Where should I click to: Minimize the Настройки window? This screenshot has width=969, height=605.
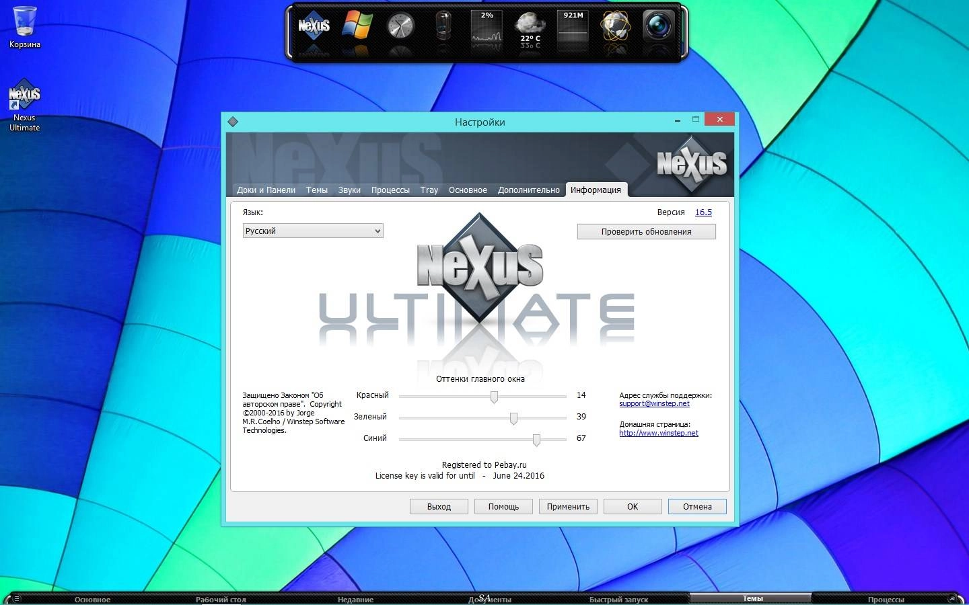[677, 120]
